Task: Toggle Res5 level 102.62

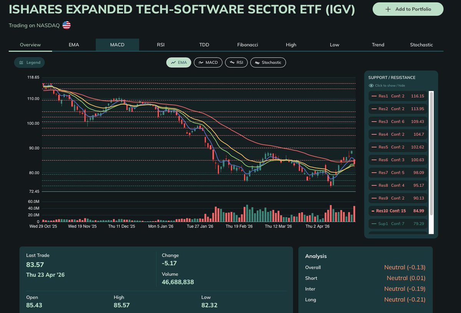Action: (x=398, y=147)
